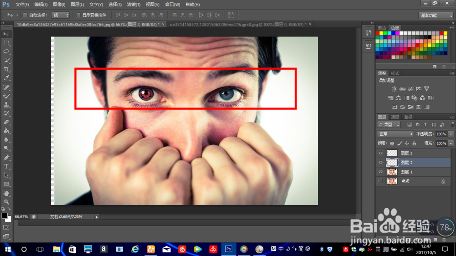Click the zoom level 66.67% field
This screenshot has height=256, width=456.
coord(21,217)
